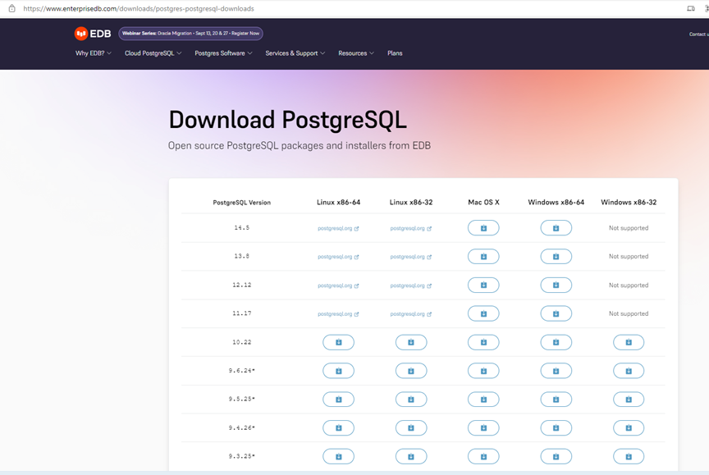
Task: Download PostgreSQL 10.22 for Linux x86-32
Action: coord(411,342)
